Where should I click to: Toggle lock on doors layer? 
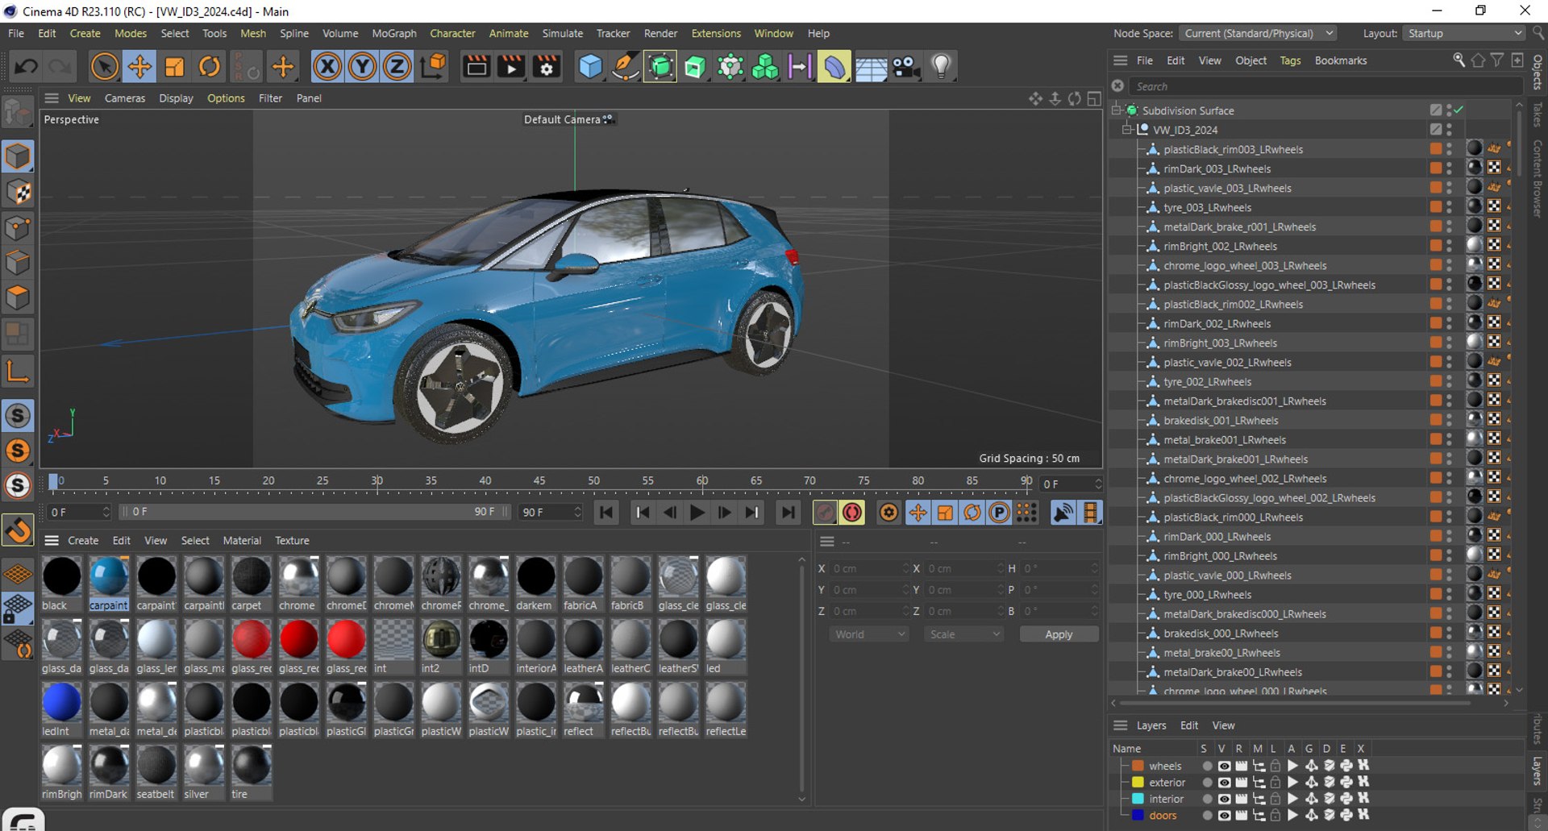[1275, 816]
